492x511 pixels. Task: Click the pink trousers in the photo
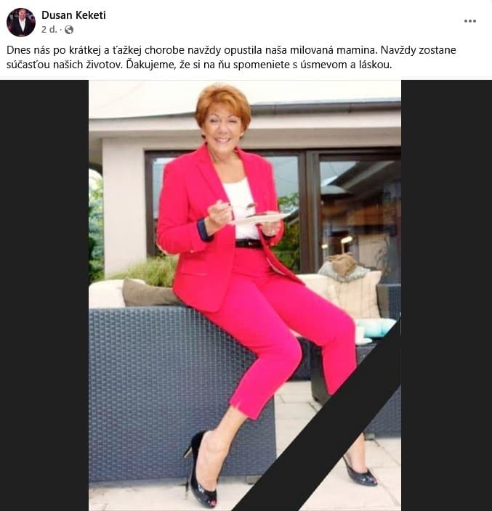tap(281, 329)
